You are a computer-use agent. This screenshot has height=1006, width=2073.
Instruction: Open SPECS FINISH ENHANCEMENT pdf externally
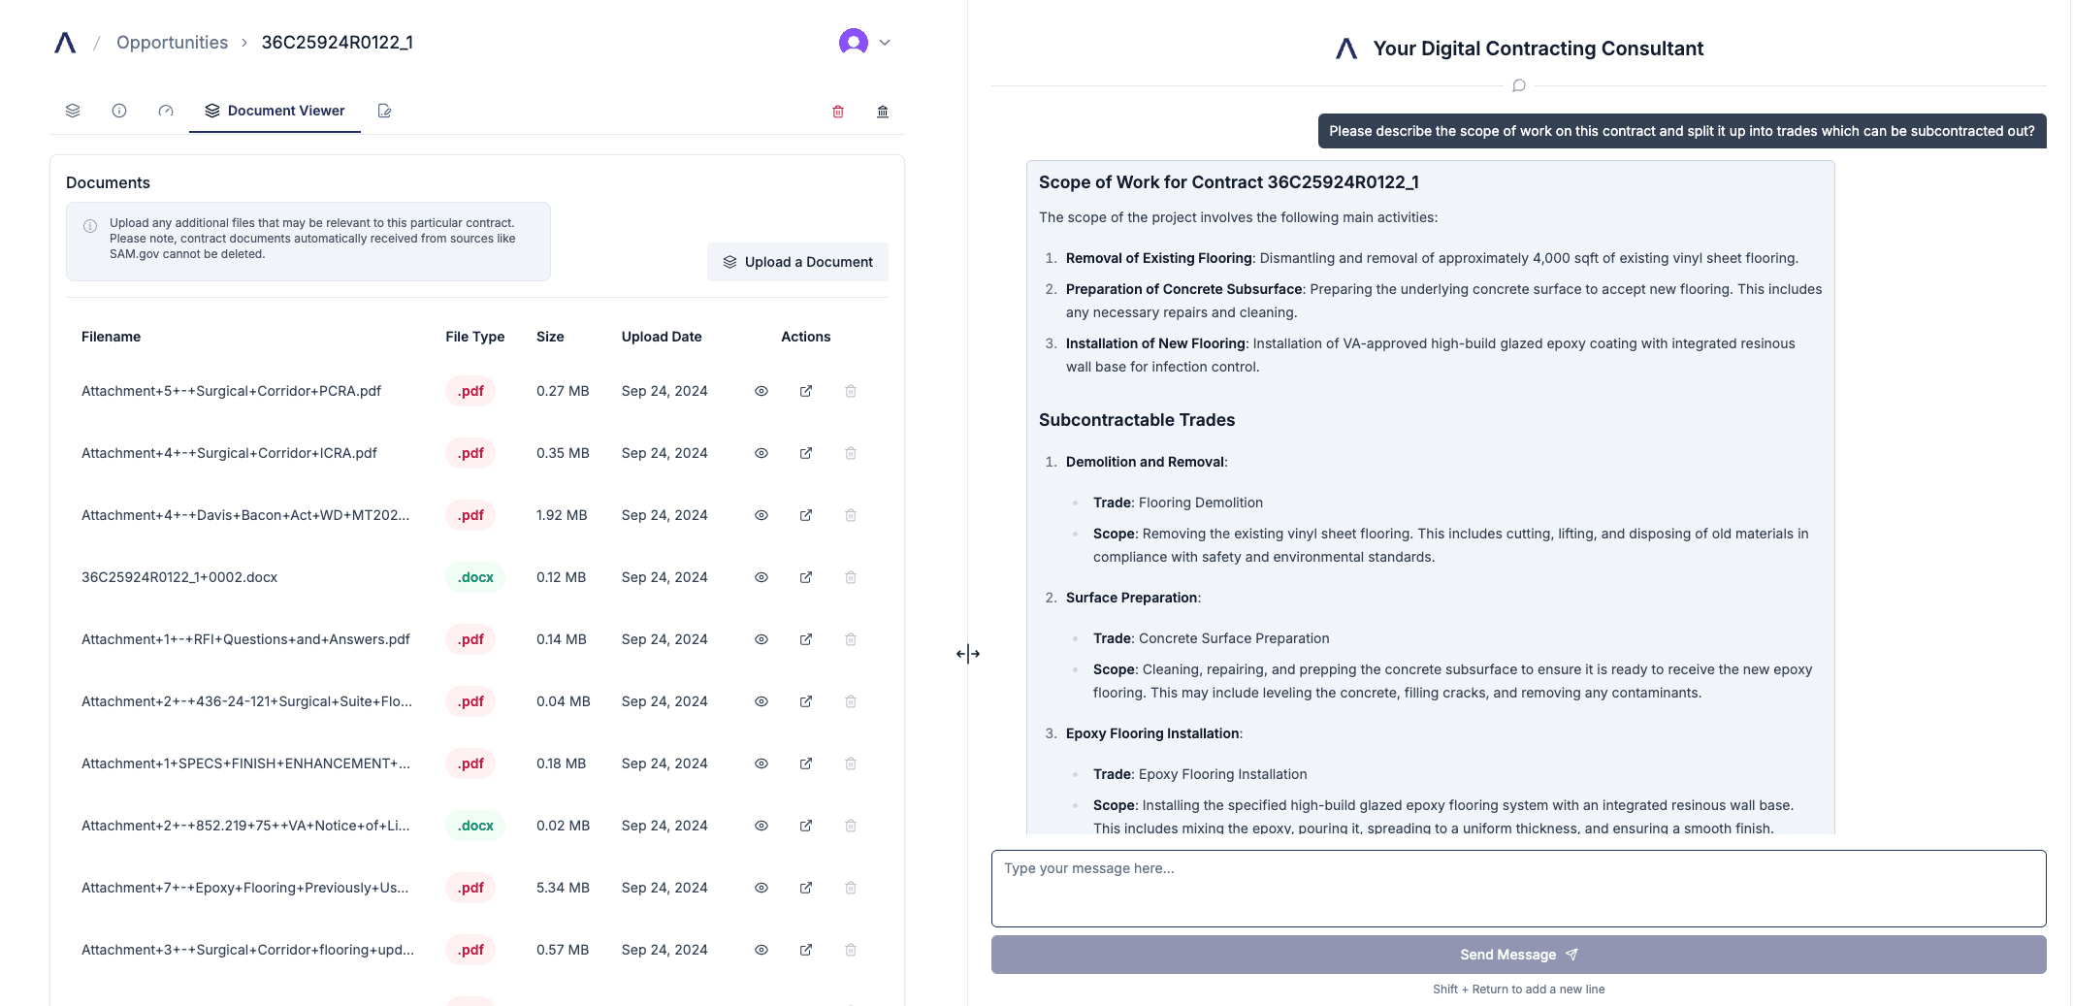[x=806, y=763]
